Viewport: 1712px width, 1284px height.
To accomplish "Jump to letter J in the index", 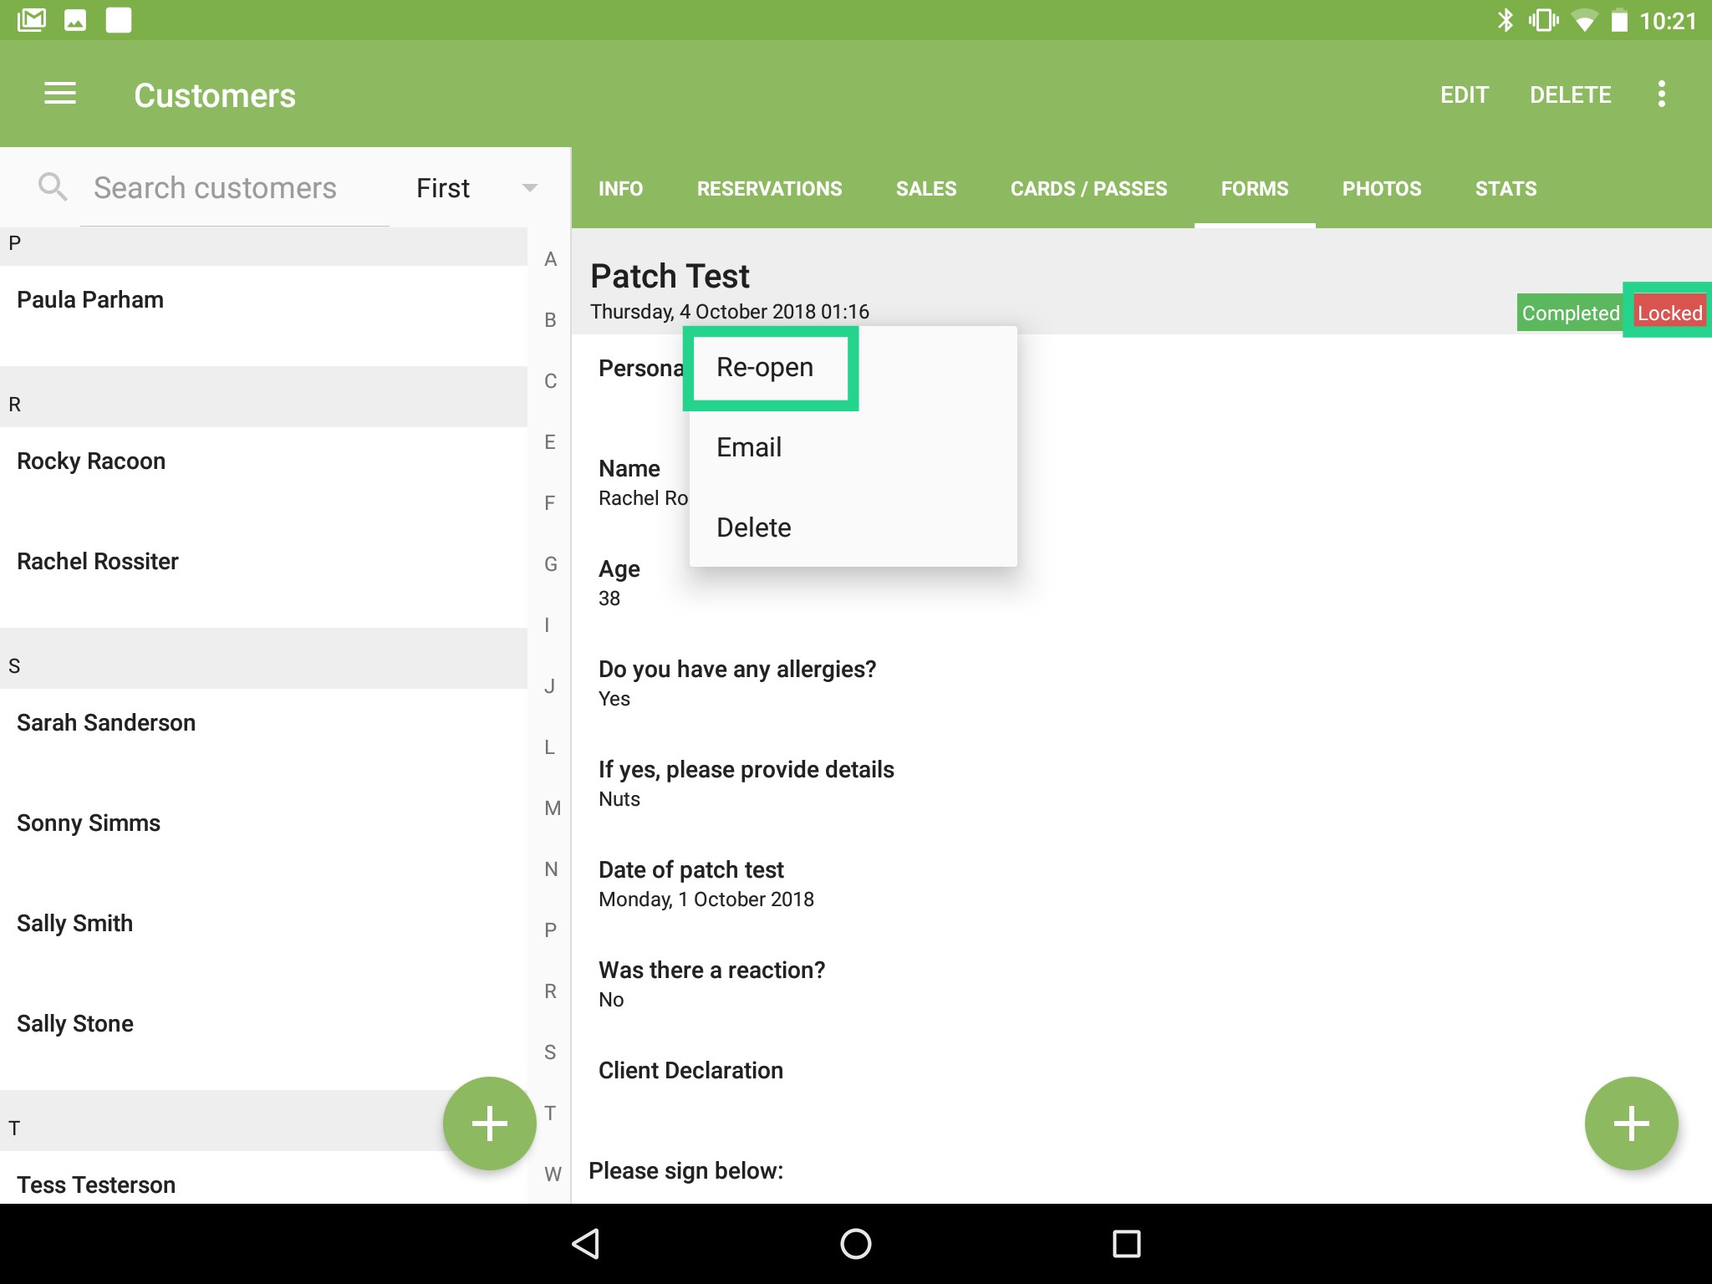I will [x=550, y=686].
